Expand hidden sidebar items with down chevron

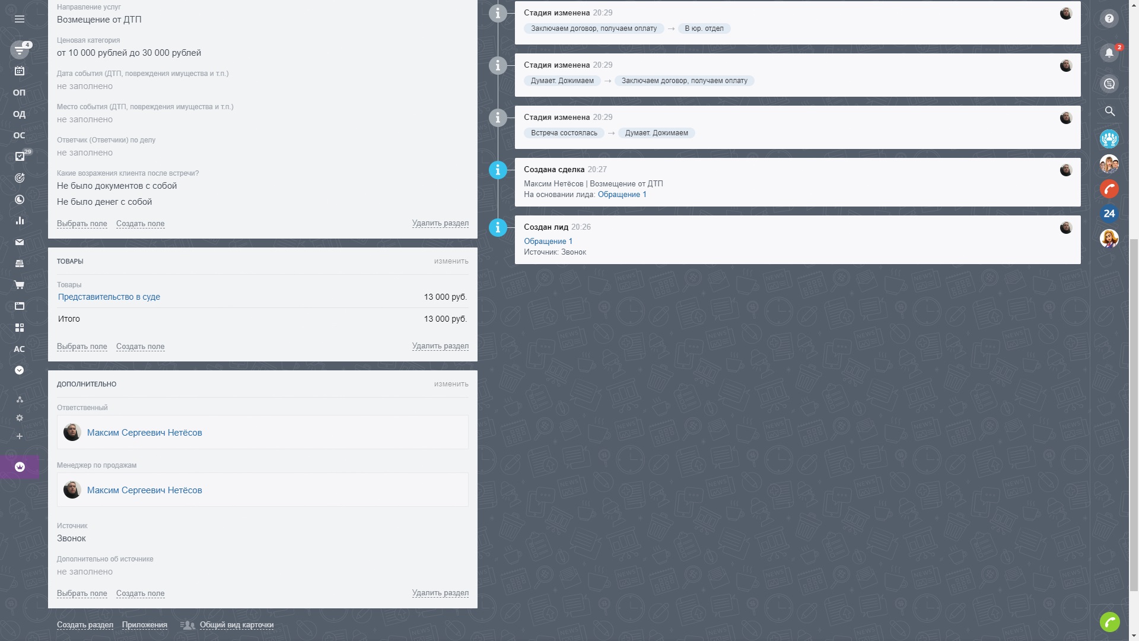(20, 370)
